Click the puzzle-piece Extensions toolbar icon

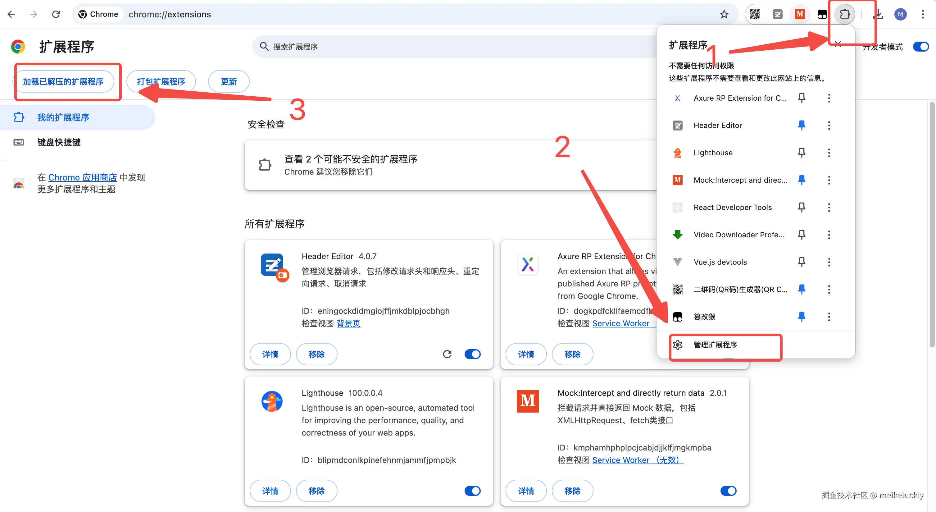click(x=844, y=14)
